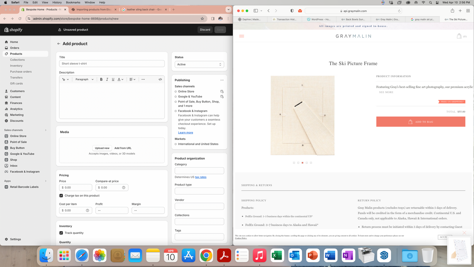Select the third image carousel dot
The width and height of the screenshot is (474, 267).
(x=302, y=163)
